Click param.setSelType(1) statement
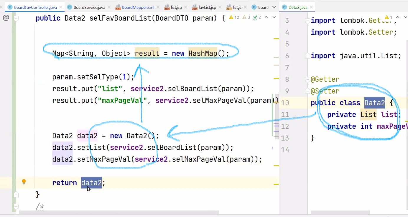The image size is (408, 217). click(x=93, y=77)
